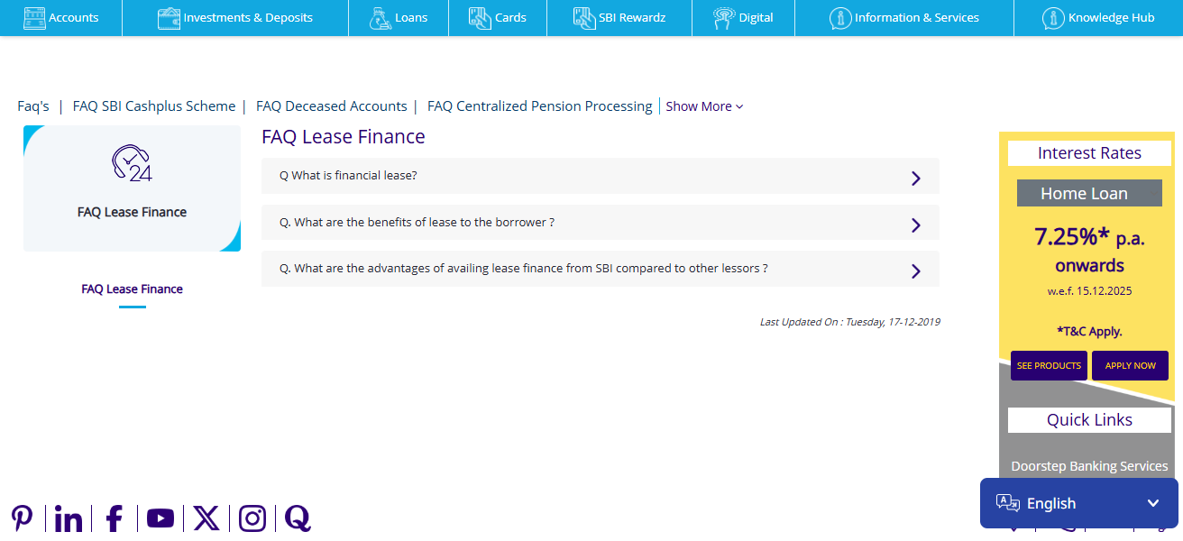Expand Show More FAQ categories
Viewport: 1183px width, 541px height.
coord(704,106)
